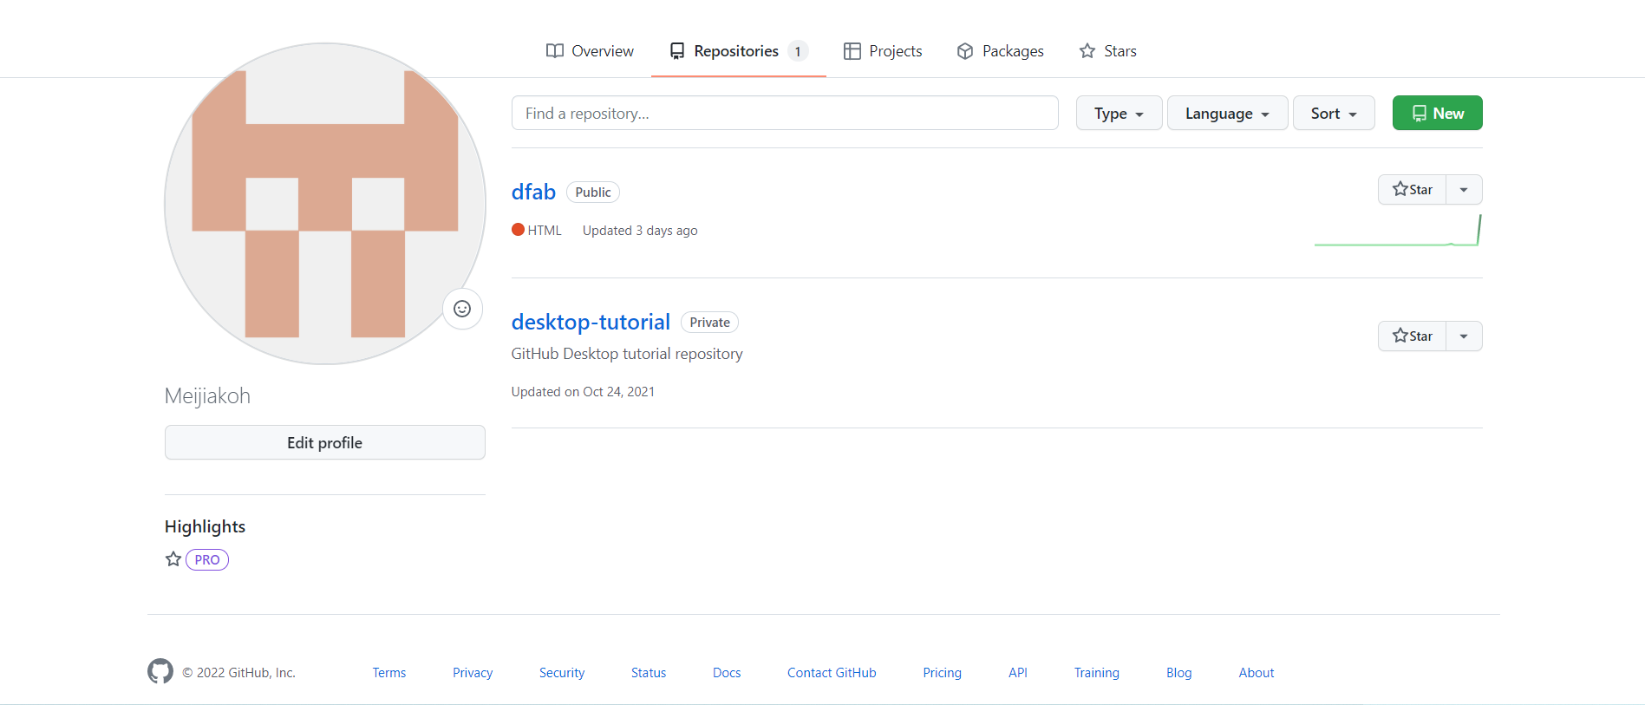Open the Overview tab
The image size is (1645, 705).
590,51
